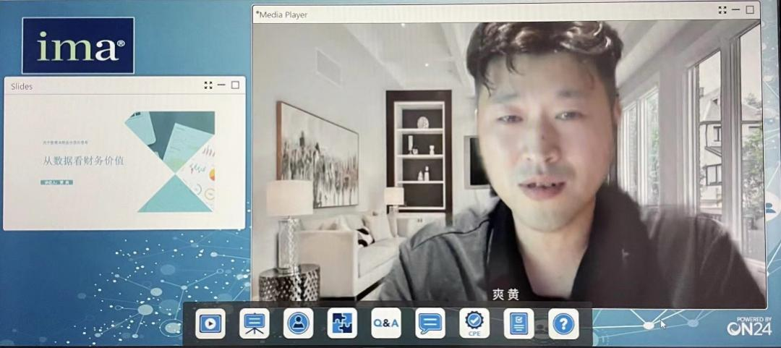Open the Media Player dock icon
The height and width of the screenshot is (348, 781).
coord(210,323)
